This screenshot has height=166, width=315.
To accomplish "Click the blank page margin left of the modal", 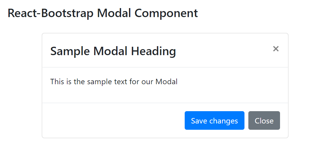I will click(x=21, y=87).
